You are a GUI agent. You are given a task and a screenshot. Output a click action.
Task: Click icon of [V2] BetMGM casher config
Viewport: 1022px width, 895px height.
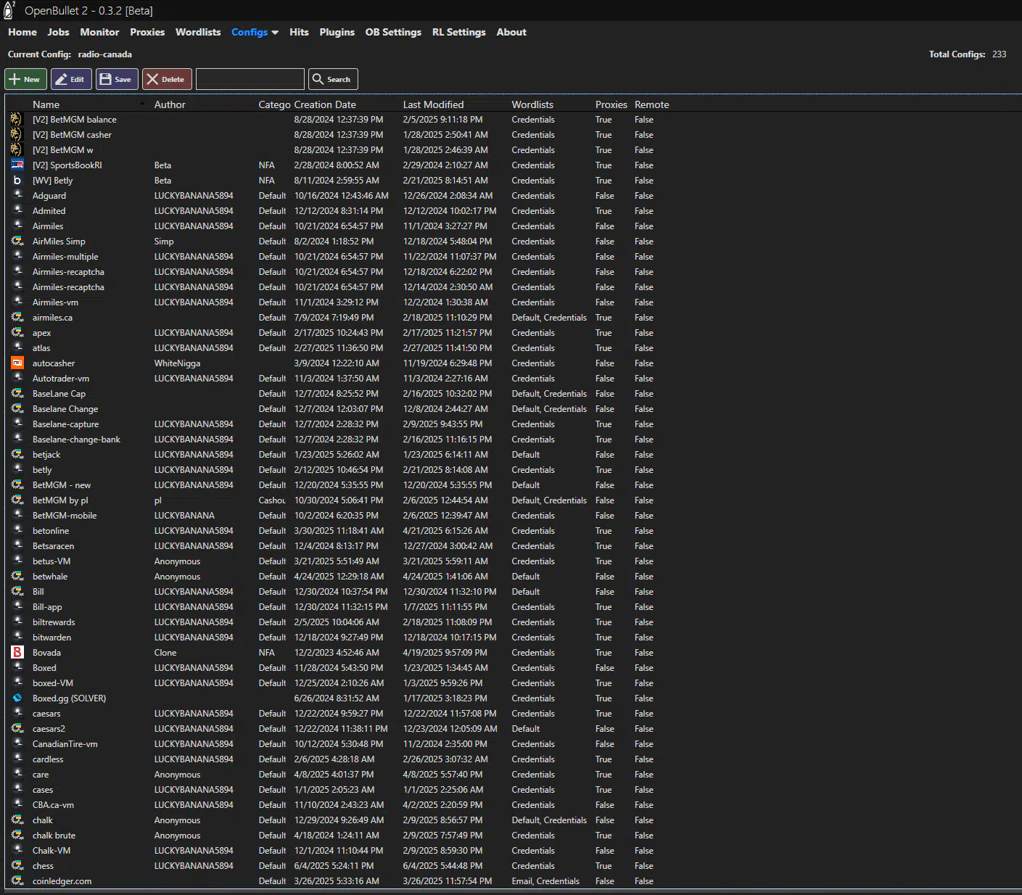[x=17, y=135]
